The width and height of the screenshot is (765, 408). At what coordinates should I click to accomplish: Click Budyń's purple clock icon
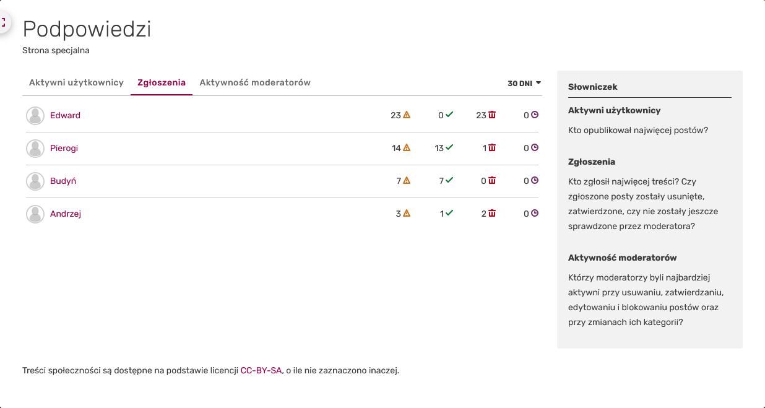(x=535, y=181)
